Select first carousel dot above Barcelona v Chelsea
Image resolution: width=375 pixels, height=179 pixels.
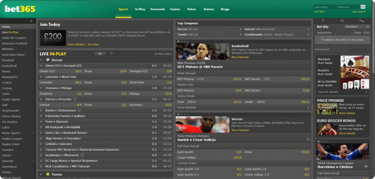pos(318,141)
